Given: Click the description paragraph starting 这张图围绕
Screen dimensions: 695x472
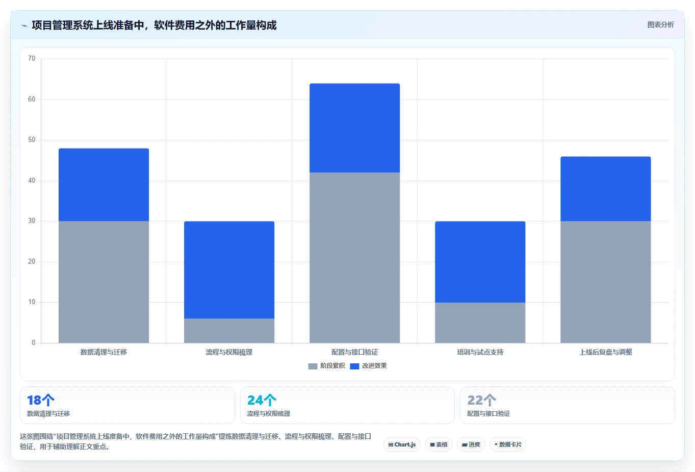Looking at the screenshot, I should click(195, 441).
